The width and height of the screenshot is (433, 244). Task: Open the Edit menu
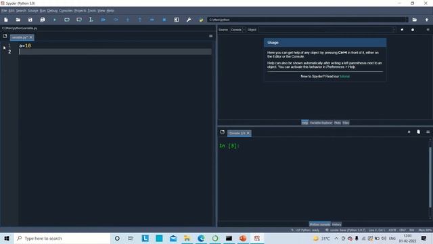click(12, 11)
